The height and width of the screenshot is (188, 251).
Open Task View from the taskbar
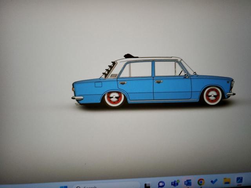(147, 185)
